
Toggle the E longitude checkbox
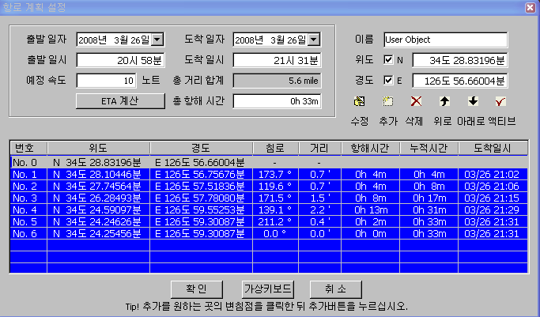click(x=388, y=81)
